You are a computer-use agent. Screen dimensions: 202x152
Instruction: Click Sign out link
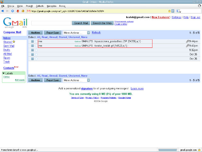(x=195, y=17)
